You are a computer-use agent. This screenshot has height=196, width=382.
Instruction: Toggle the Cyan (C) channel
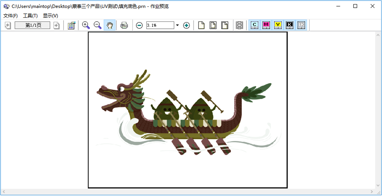click(254, 25)
